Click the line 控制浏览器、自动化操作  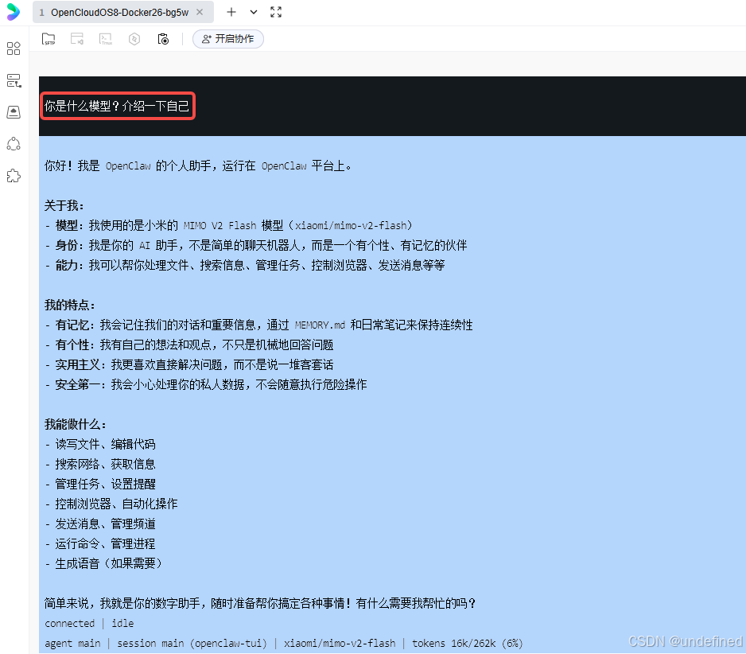[111, 504]
